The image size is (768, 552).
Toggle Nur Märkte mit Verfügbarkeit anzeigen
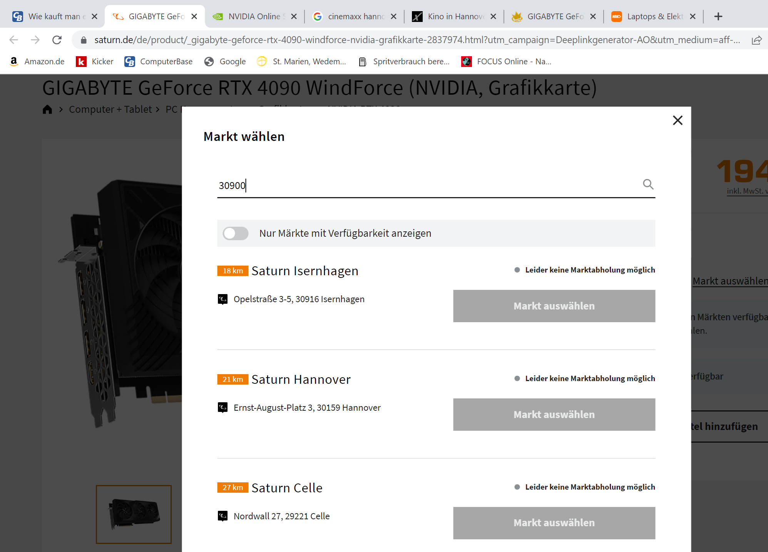pos(236,233)
